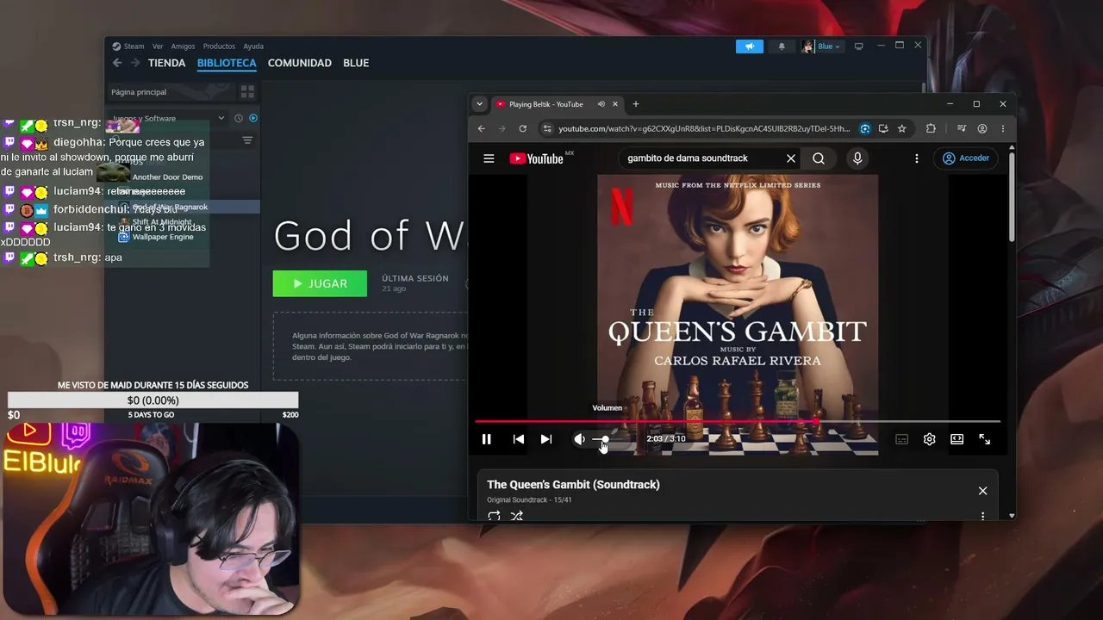Toggle Steam library recent-activity clock filter

click(239, 118)
